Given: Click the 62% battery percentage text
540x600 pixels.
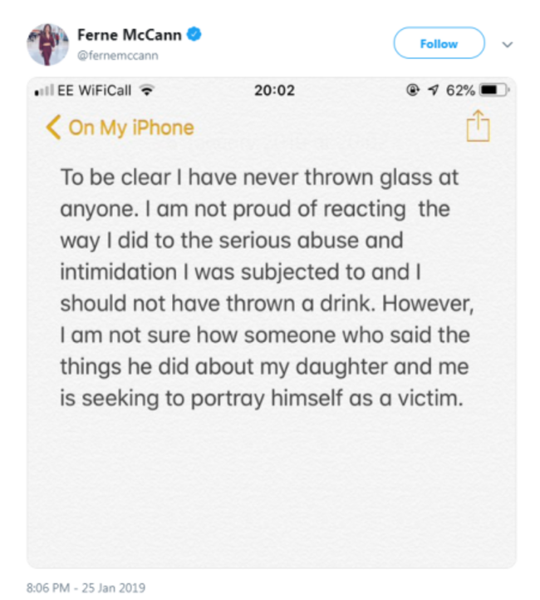Looking at the screenshot, I should [460, 91].
